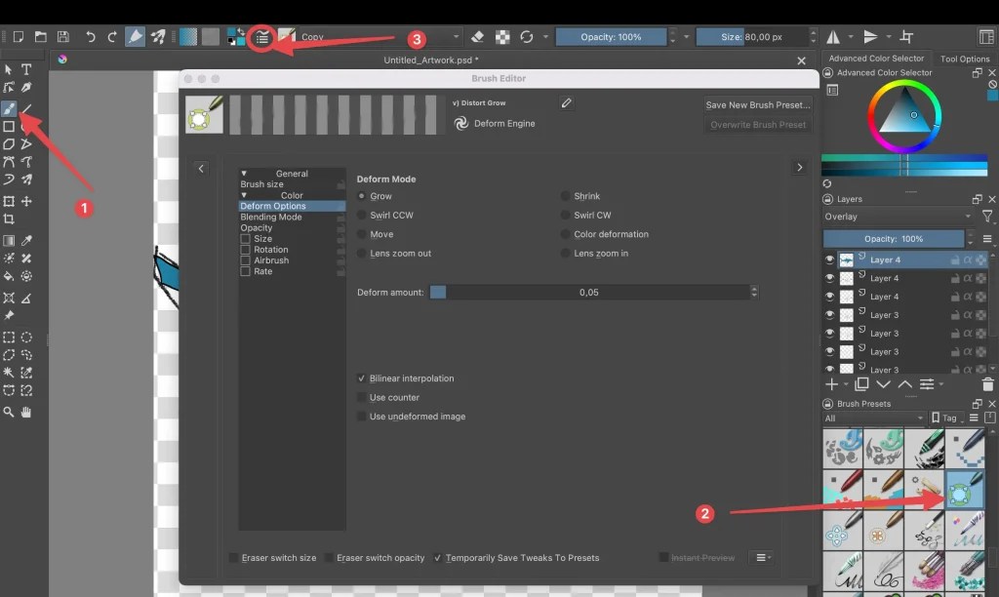Click the Delete Layer trash icon
999x597 pixels.
pyautogui.click(x=986, y=383)
